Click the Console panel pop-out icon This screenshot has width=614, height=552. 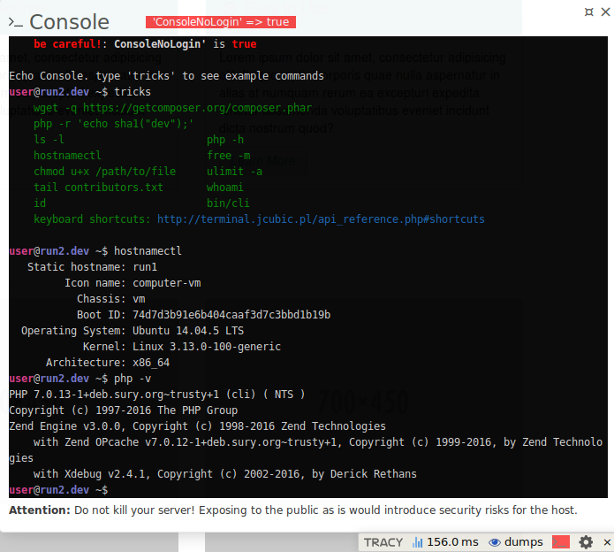pos(588,12)
